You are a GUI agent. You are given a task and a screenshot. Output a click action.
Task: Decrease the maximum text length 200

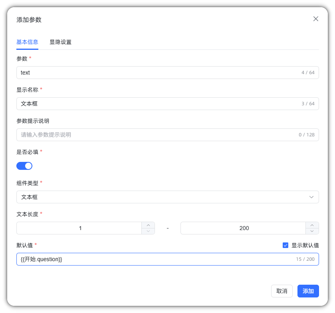(312, 231)
